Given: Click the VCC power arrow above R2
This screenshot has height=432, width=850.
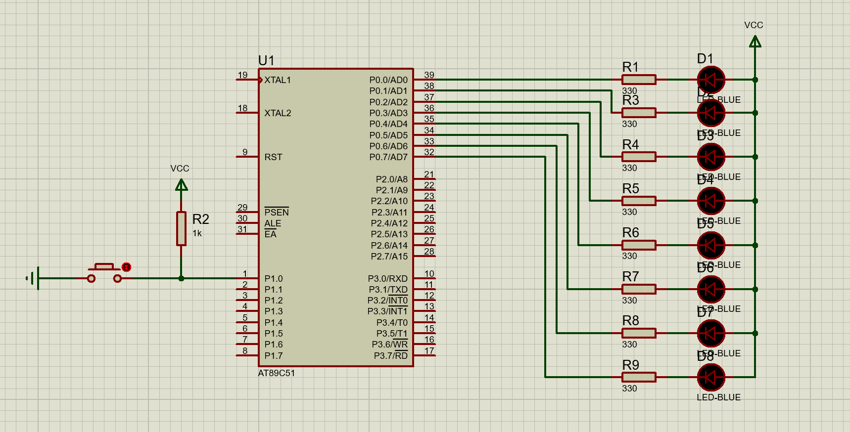Looking at the screenshot, I should click(182, 185).
